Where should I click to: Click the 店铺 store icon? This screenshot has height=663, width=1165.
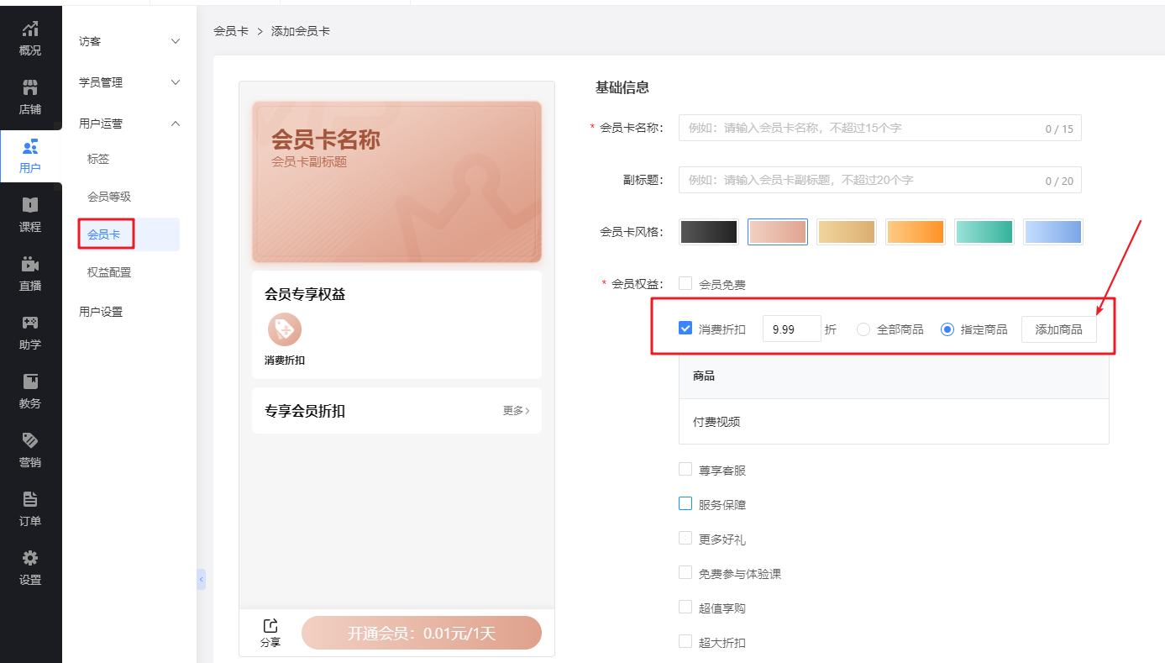(x=30, y=88)
